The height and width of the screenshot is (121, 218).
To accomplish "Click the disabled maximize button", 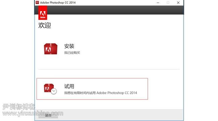I will click(168, 3).
